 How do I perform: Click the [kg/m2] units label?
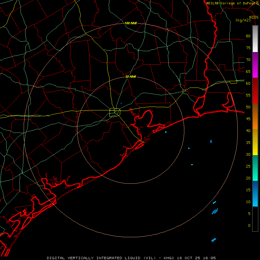[243, 20]
